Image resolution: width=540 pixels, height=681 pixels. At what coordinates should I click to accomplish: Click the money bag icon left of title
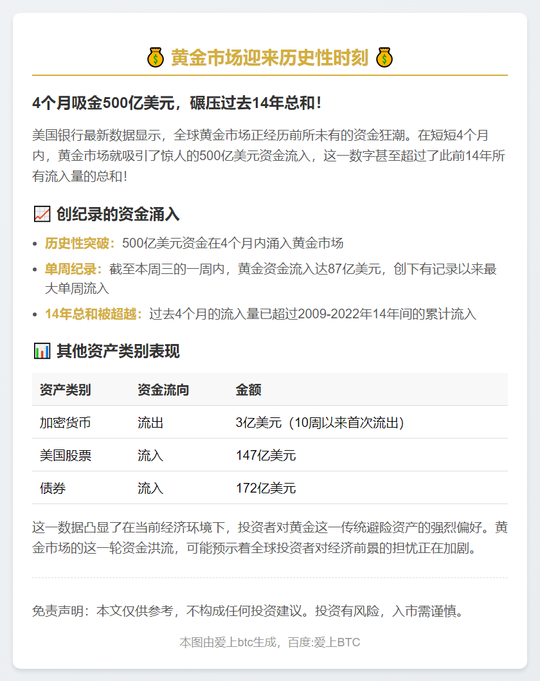(156, 58)
